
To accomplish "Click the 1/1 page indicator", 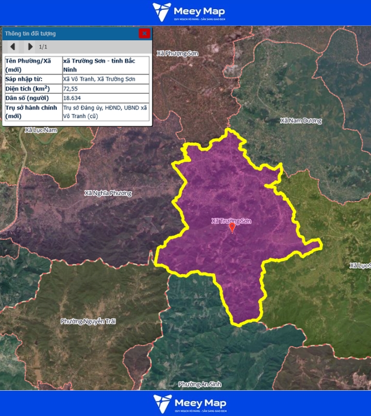I will pos(43,47).
